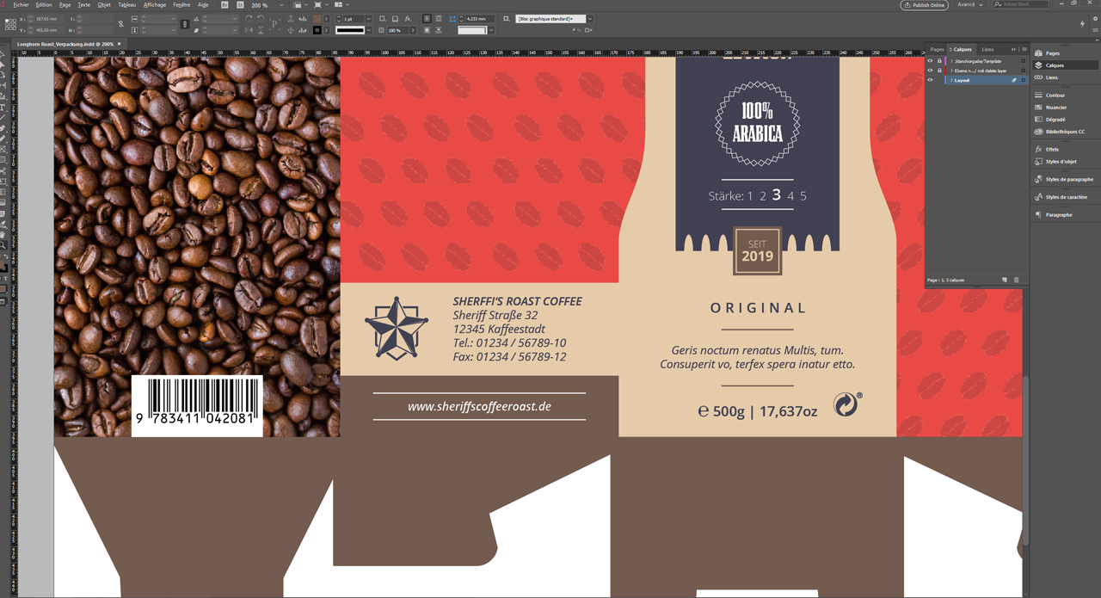Viewport: 1101px width, 598px height.
Task: Expand the Ebene not delete layer
Action: (x=951, y=71)
